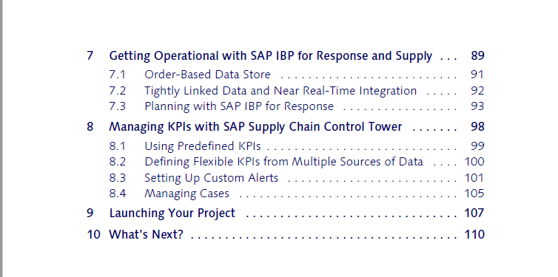This screenshot has height=277, width=558.
Task: Click page number 105 next to Managing Cases
Action: point(474,194)
